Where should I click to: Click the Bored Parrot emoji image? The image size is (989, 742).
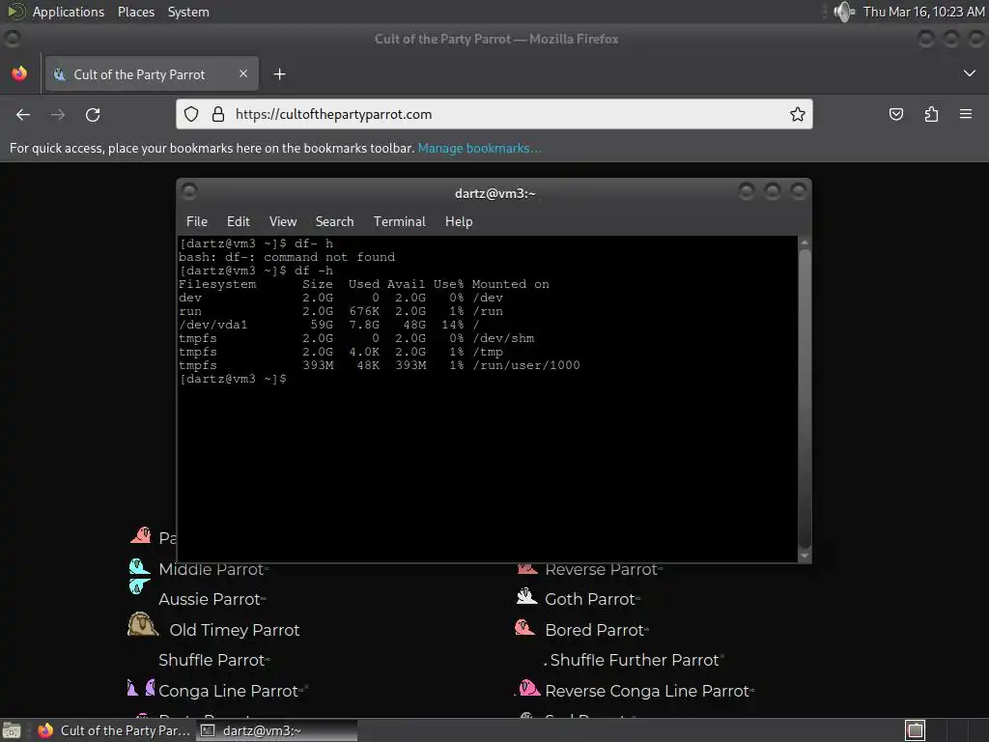(x=524, y=627)
